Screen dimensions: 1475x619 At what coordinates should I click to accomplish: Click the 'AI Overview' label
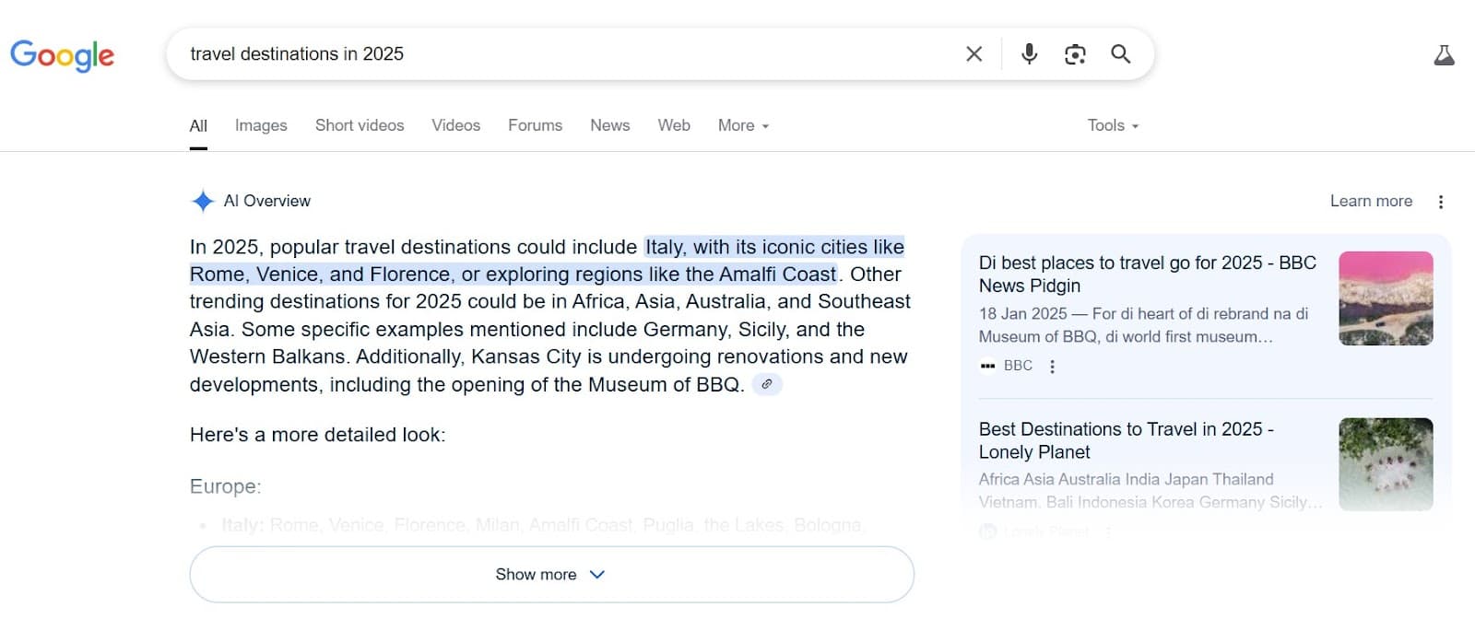pos(267,201)
